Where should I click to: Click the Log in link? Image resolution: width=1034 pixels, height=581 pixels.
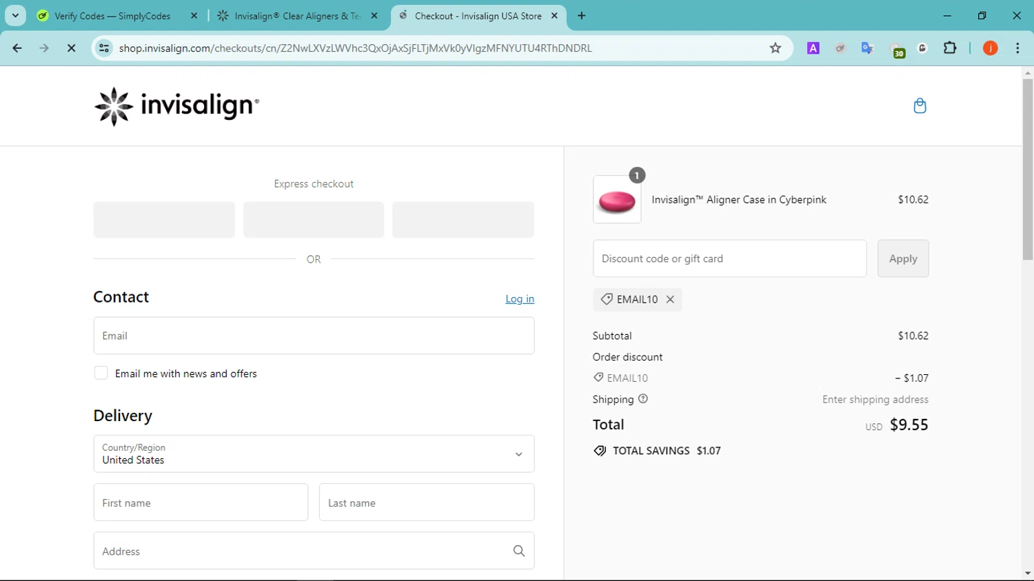click(x=520, y=299)
